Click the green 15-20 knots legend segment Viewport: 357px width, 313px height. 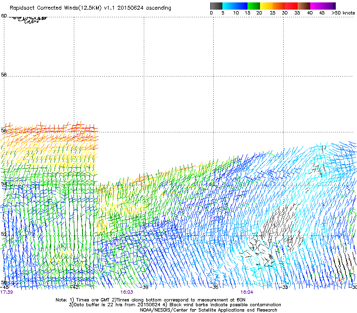tap(254, 6)
